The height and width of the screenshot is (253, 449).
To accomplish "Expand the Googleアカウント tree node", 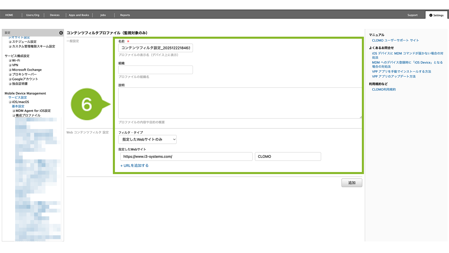I will tap(10, 79).
